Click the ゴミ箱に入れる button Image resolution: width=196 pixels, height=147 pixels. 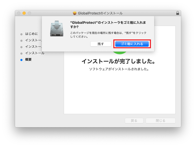(132, 44)
